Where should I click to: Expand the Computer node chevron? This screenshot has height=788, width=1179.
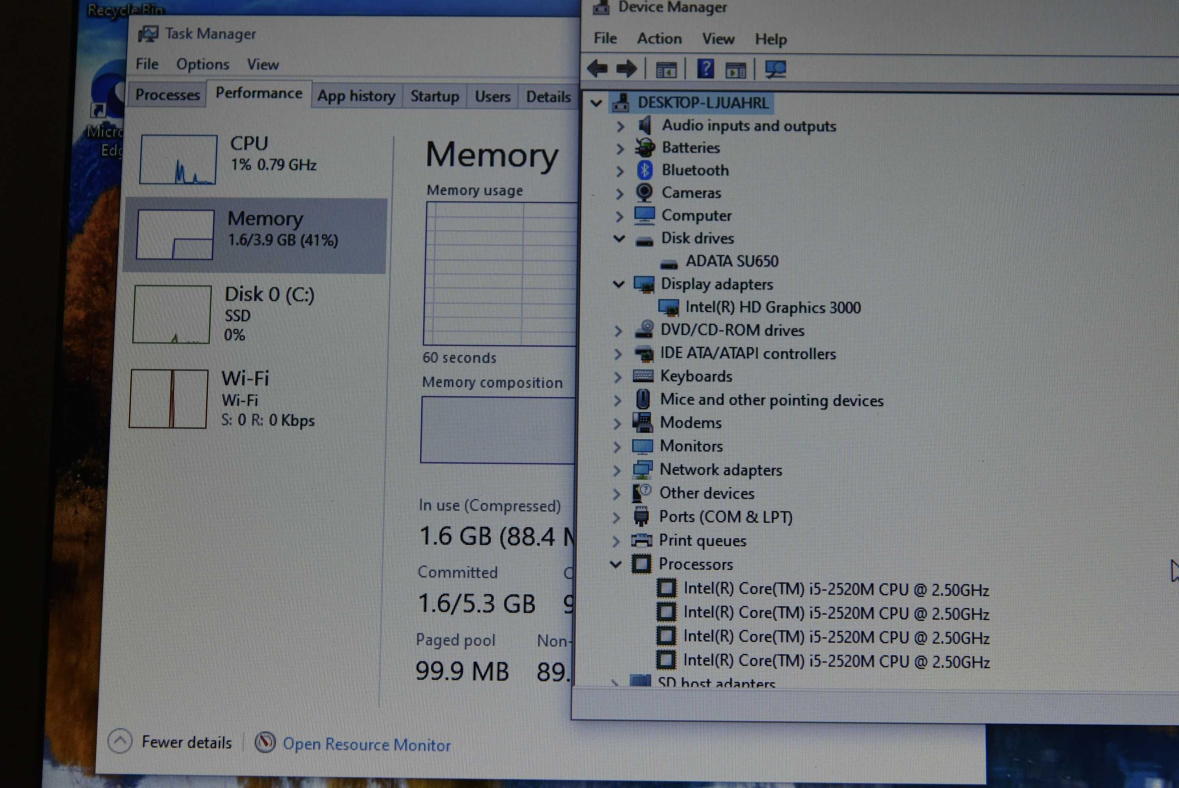pyautogui.click(x=620, y=216)
